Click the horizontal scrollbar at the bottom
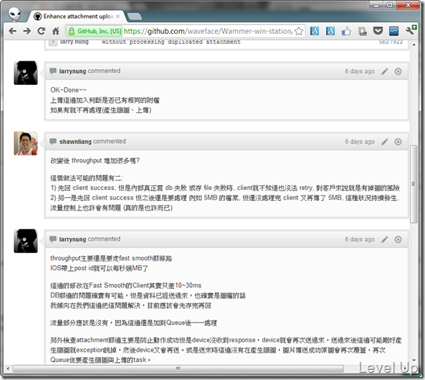Viewport: 425px width, 380px height. [178, 368]
